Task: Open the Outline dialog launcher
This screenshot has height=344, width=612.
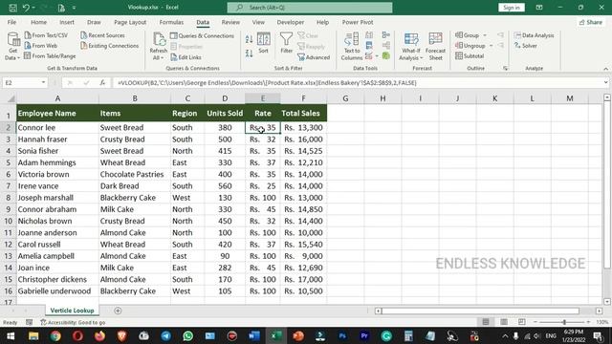Action: point(506,68)
